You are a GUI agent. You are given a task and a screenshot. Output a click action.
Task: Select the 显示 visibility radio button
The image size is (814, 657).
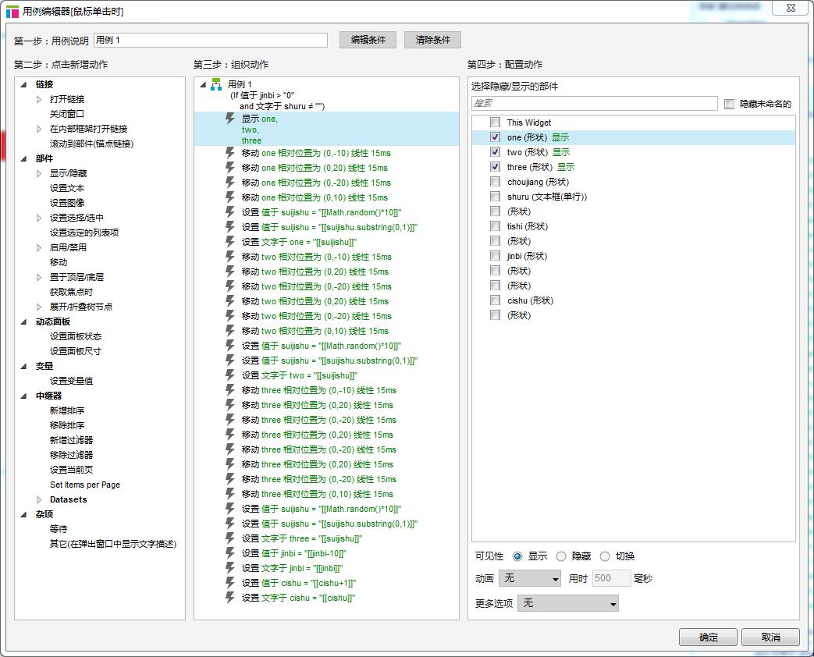[517, 556]
